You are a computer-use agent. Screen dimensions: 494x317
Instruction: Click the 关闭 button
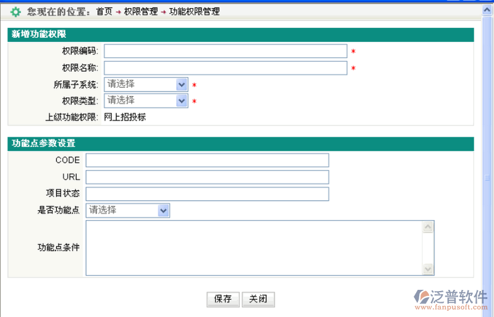point(258,299)
